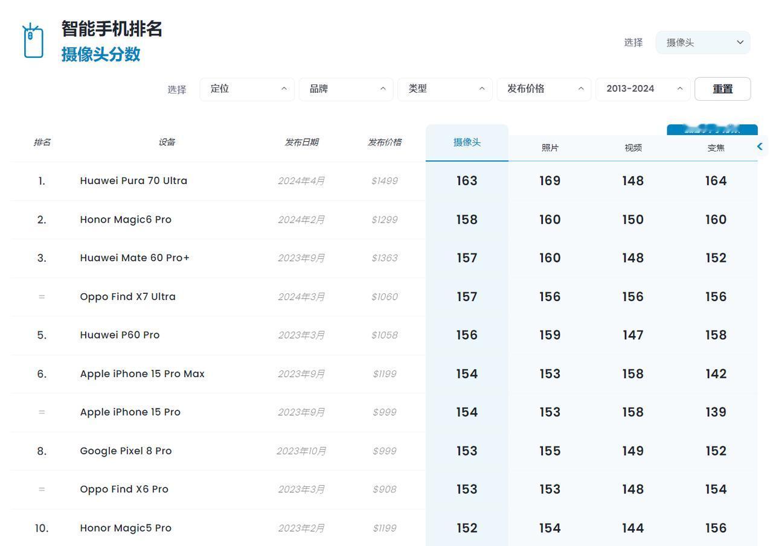The width and height of the screenshot is (773, 546).
Task: Select the 照片 column header
Action: click(550, 148)
